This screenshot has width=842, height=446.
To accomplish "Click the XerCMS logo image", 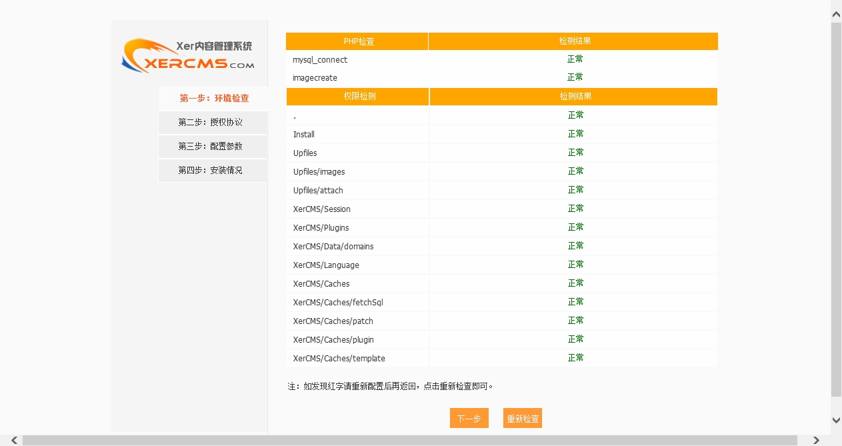I will coord(188,56).
